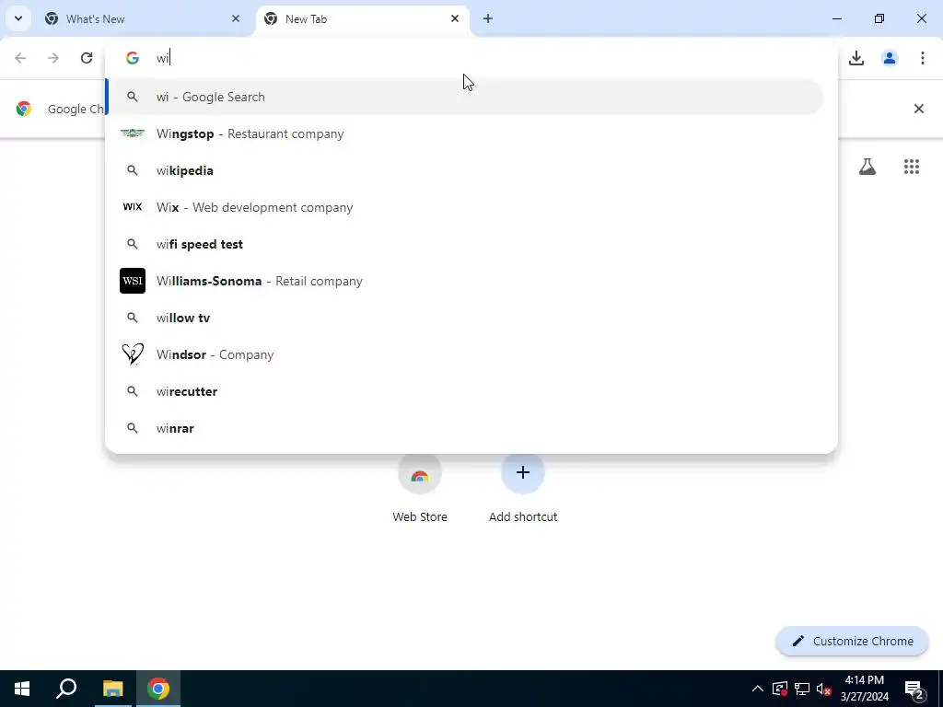Choose the winrar suggestion
This screenshot has height=707, width=943.
464,428
